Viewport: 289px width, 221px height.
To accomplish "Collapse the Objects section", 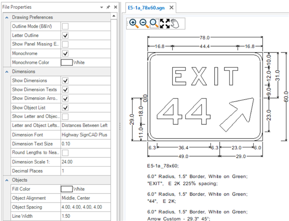I will [x=6, y=180].
